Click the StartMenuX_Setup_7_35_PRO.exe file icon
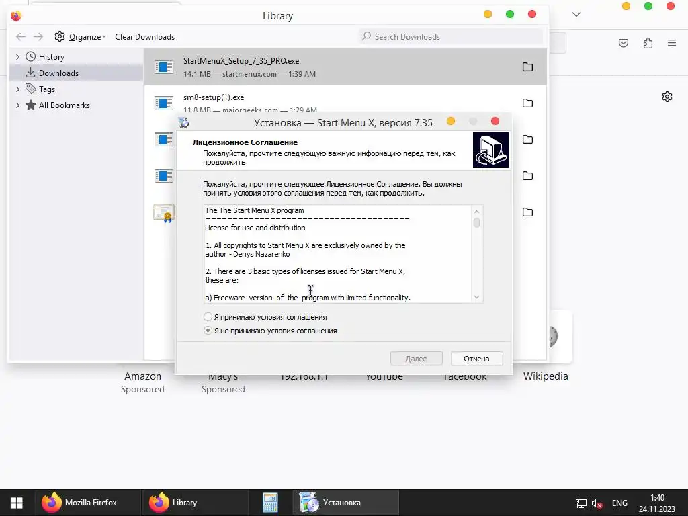Image resolution: width=688 pixels, height=516 pixels. coord(164,67)
